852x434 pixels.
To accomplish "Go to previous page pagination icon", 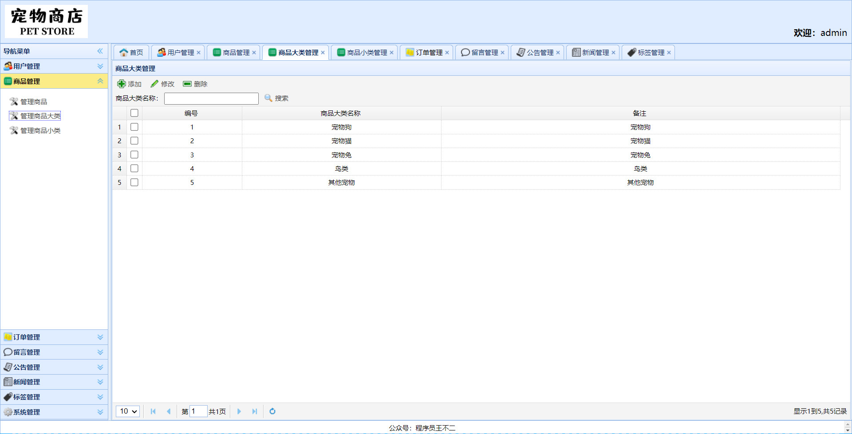I will [x=169, y=411].
